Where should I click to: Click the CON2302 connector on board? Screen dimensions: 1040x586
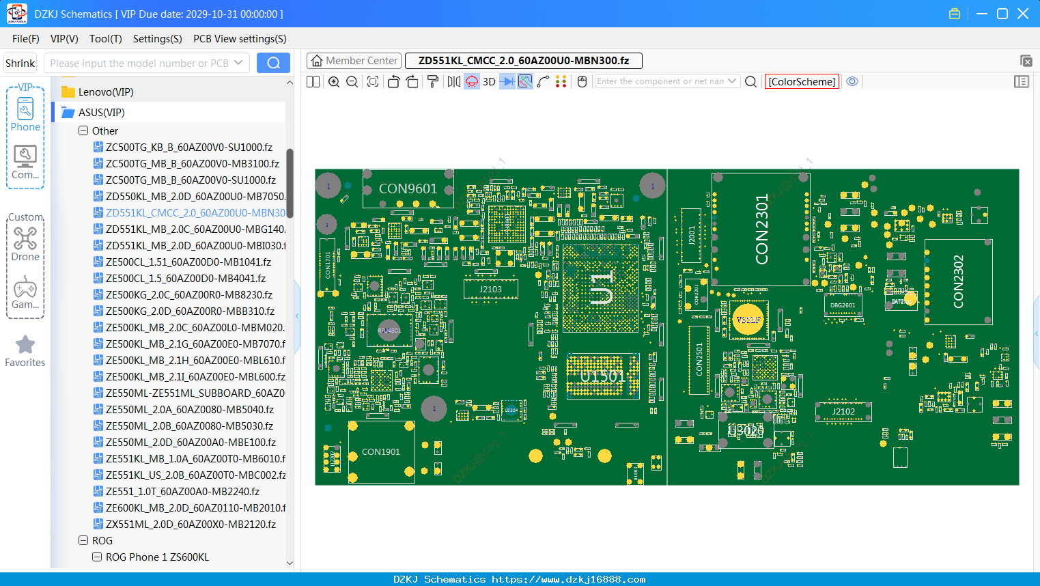(958, 282)
